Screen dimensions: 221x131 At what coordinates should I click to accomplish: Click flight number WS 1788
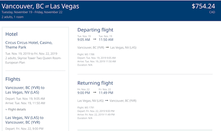click(x=86, y=54)
